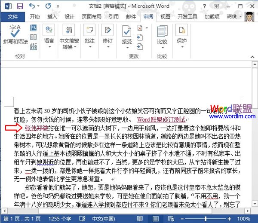Switch to the View (视图) tab
The image size is (258, 223).
point(166,17)
